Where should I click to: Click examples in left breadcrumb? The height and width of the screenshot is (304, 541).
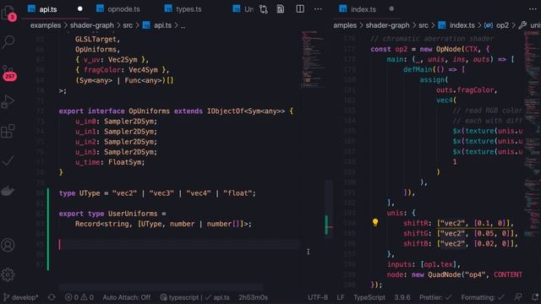[46, 25]
